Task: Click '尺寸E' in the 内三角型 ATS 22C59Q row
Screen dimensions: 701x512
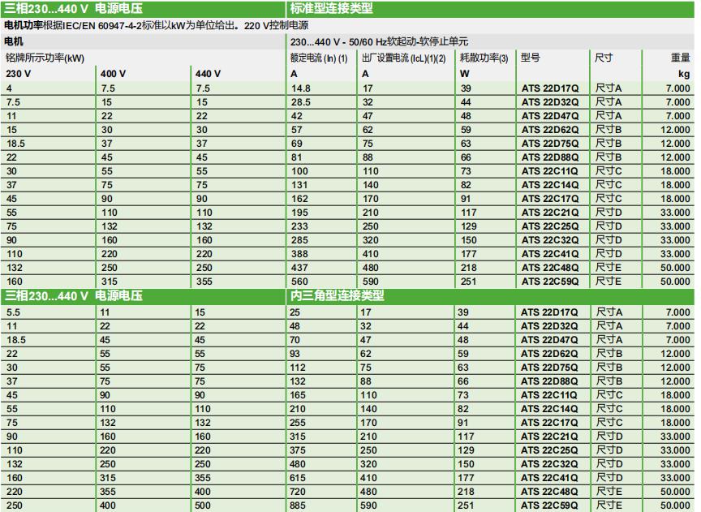Action: [609, 506]
